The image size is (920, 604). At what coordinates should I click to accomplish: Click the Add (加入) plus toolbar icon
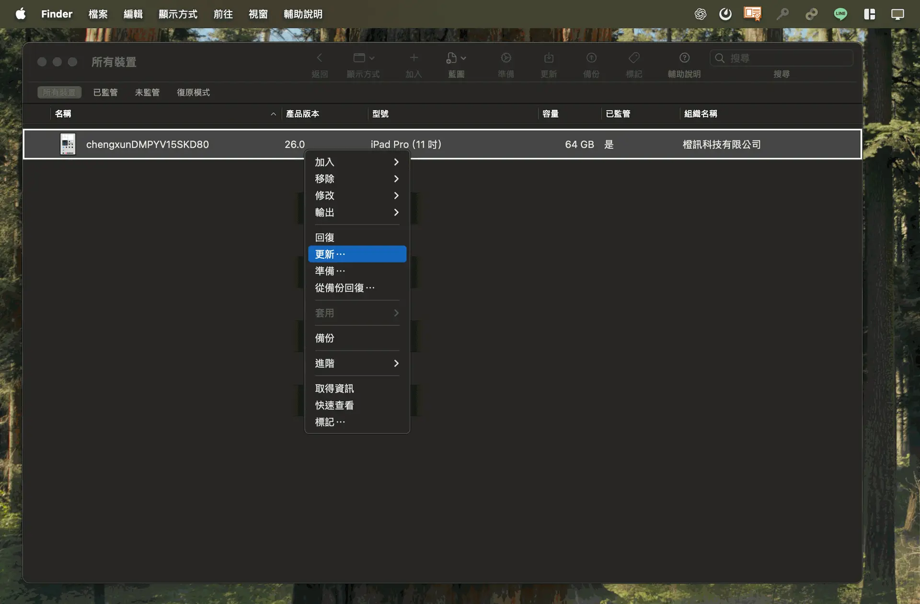click(414, 58)
